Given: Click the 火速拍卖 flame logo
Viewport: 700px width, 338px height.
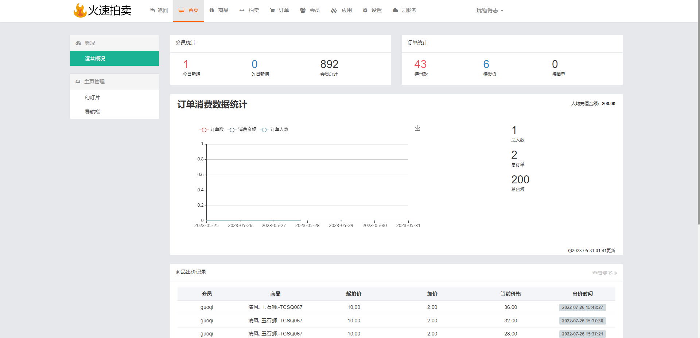Looking at the screenshot, I should pyautogui.click(x=80, y=10).
